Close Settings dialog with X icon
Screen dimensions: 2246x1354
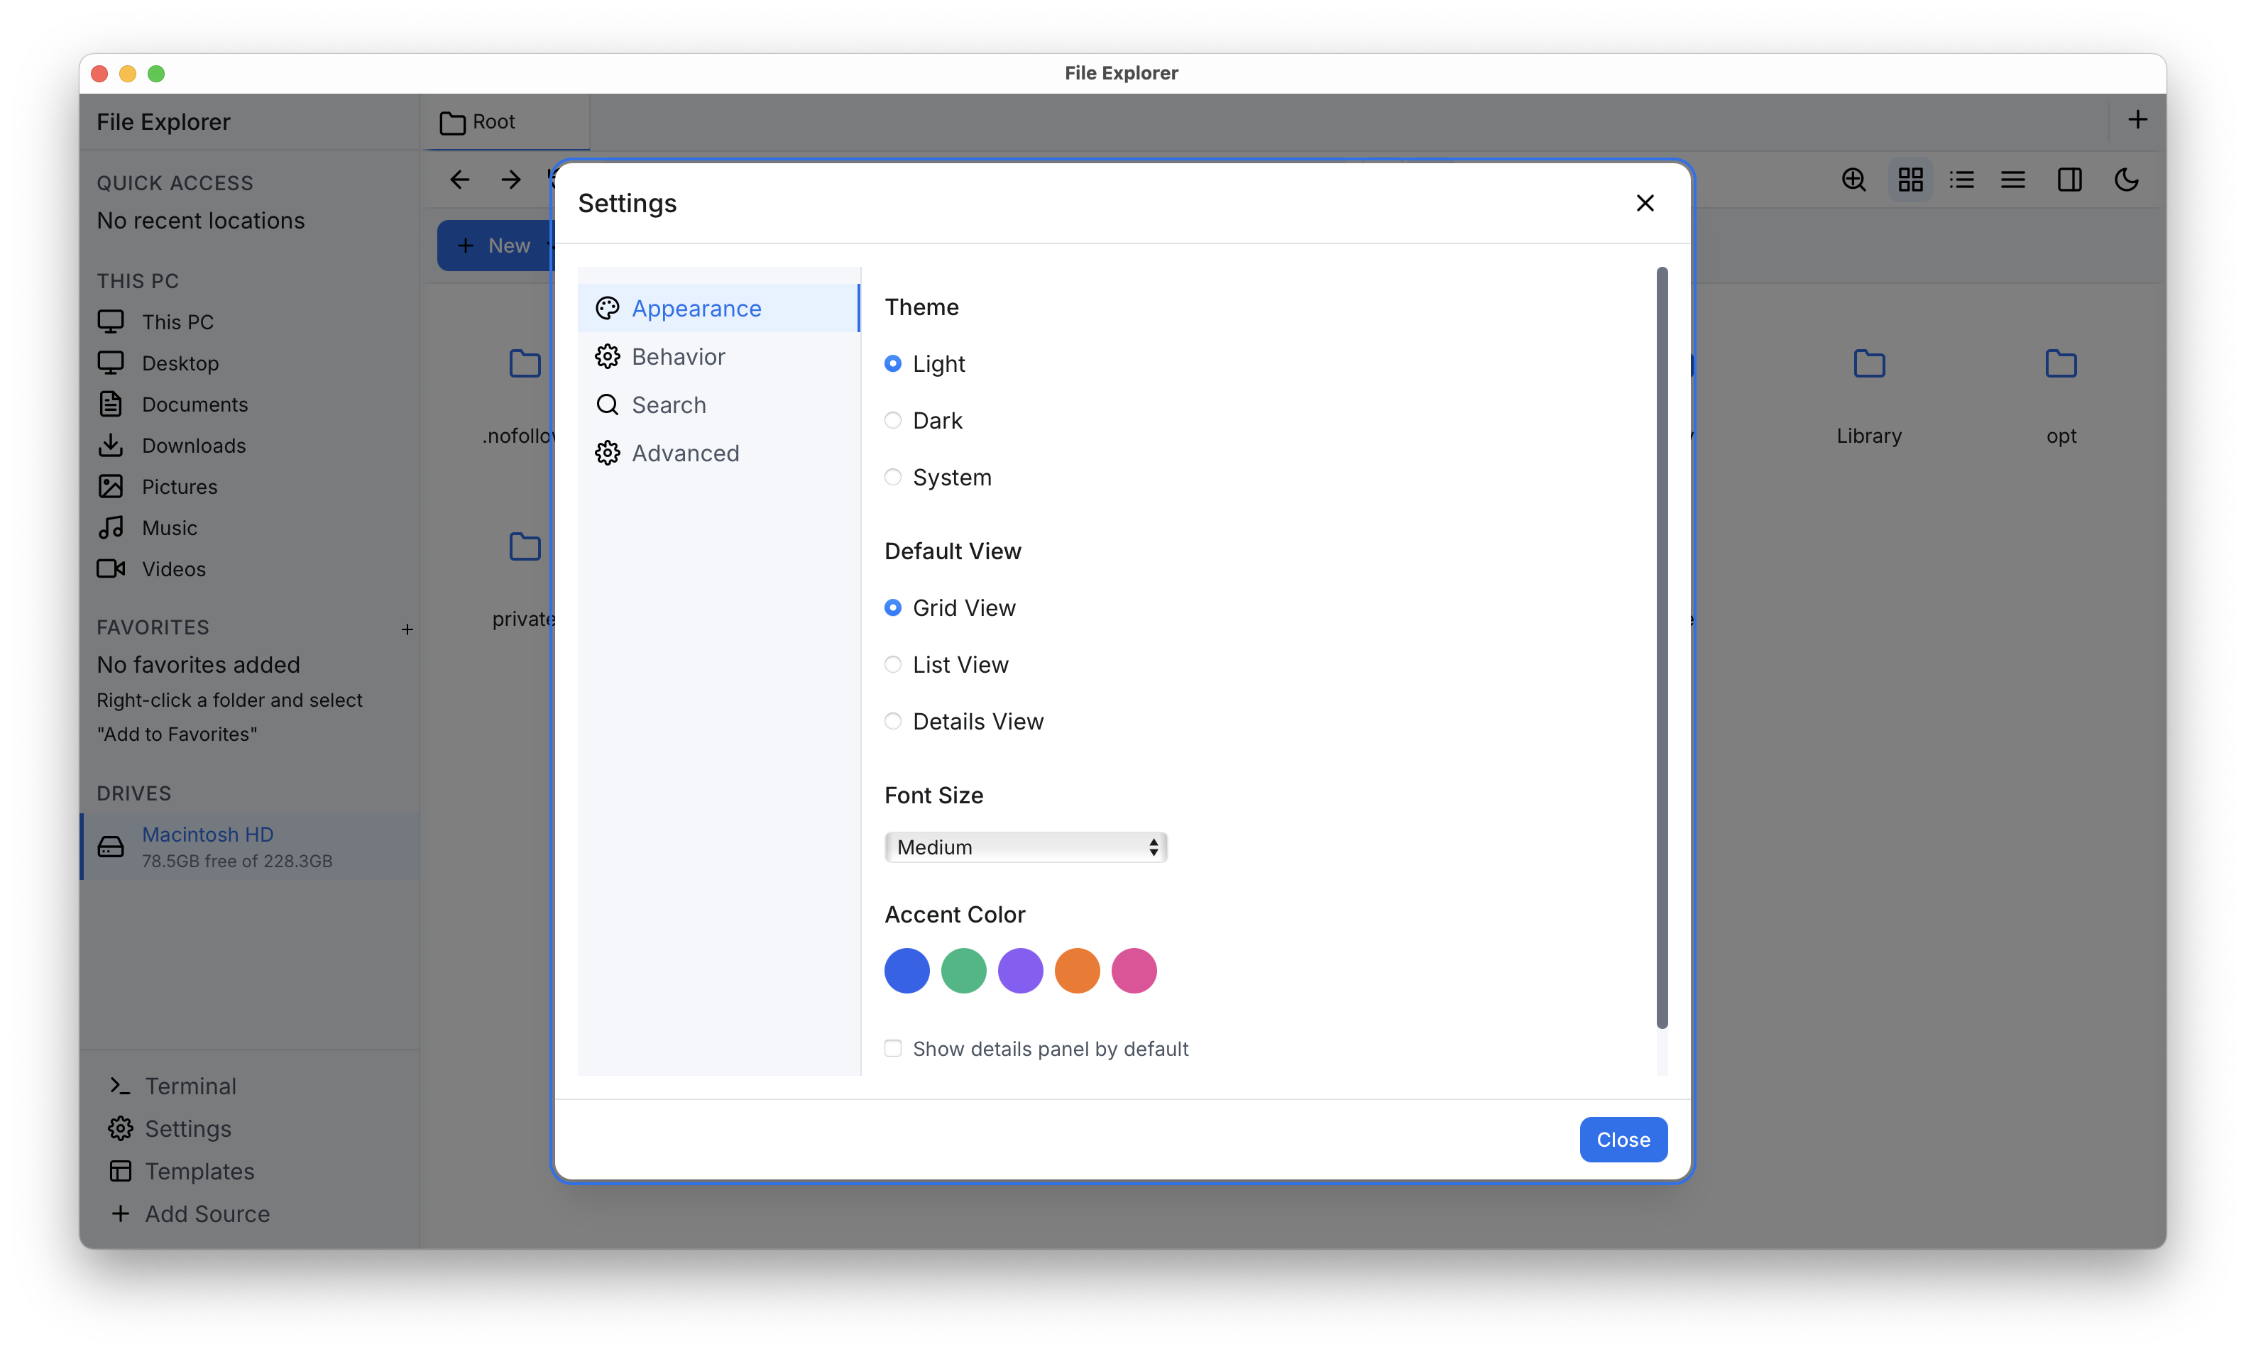click(1644, 203)
